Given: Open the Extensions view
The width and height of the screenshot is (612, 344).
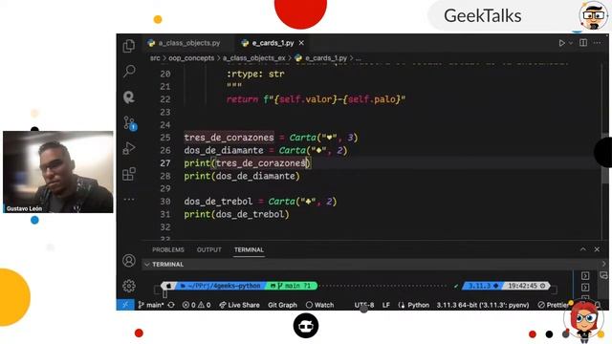Looking at the screenshot, I should coord(129,174).
